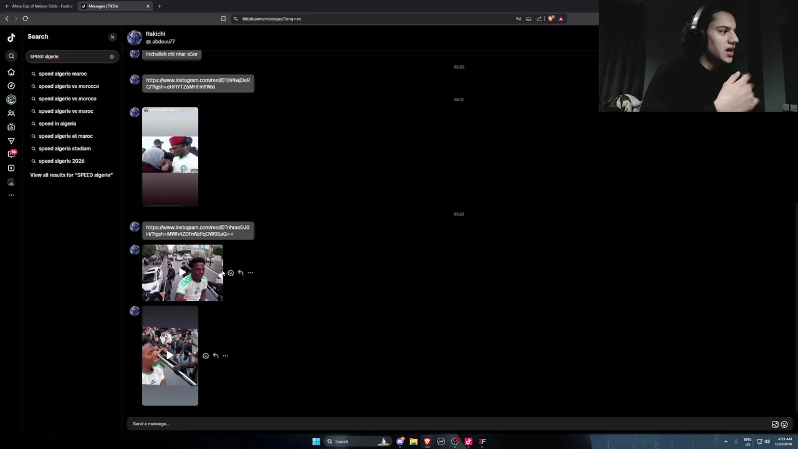Open the Activity inbox with red badge
This screenshot has height=449, width=798.
coord(11,153)
